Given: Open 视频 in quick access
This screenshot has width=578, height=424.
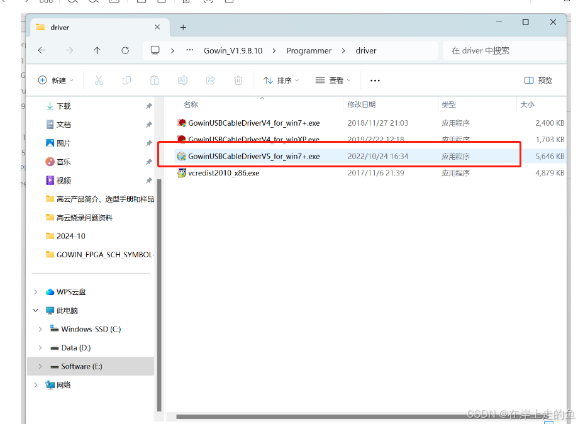Looking at the screenshot, I should (x=64, y=181).
